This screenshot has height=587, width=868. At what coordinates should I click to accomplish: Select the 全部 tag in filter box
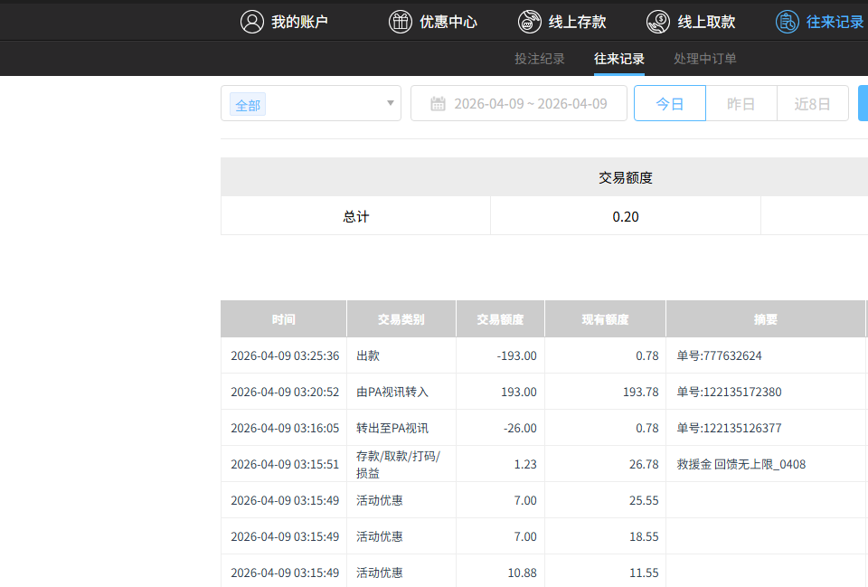tap(248, 105)
